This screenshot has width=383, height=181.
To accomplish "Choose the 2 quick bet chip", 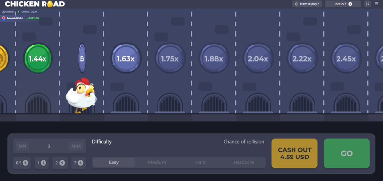I will tap(60, 163).
